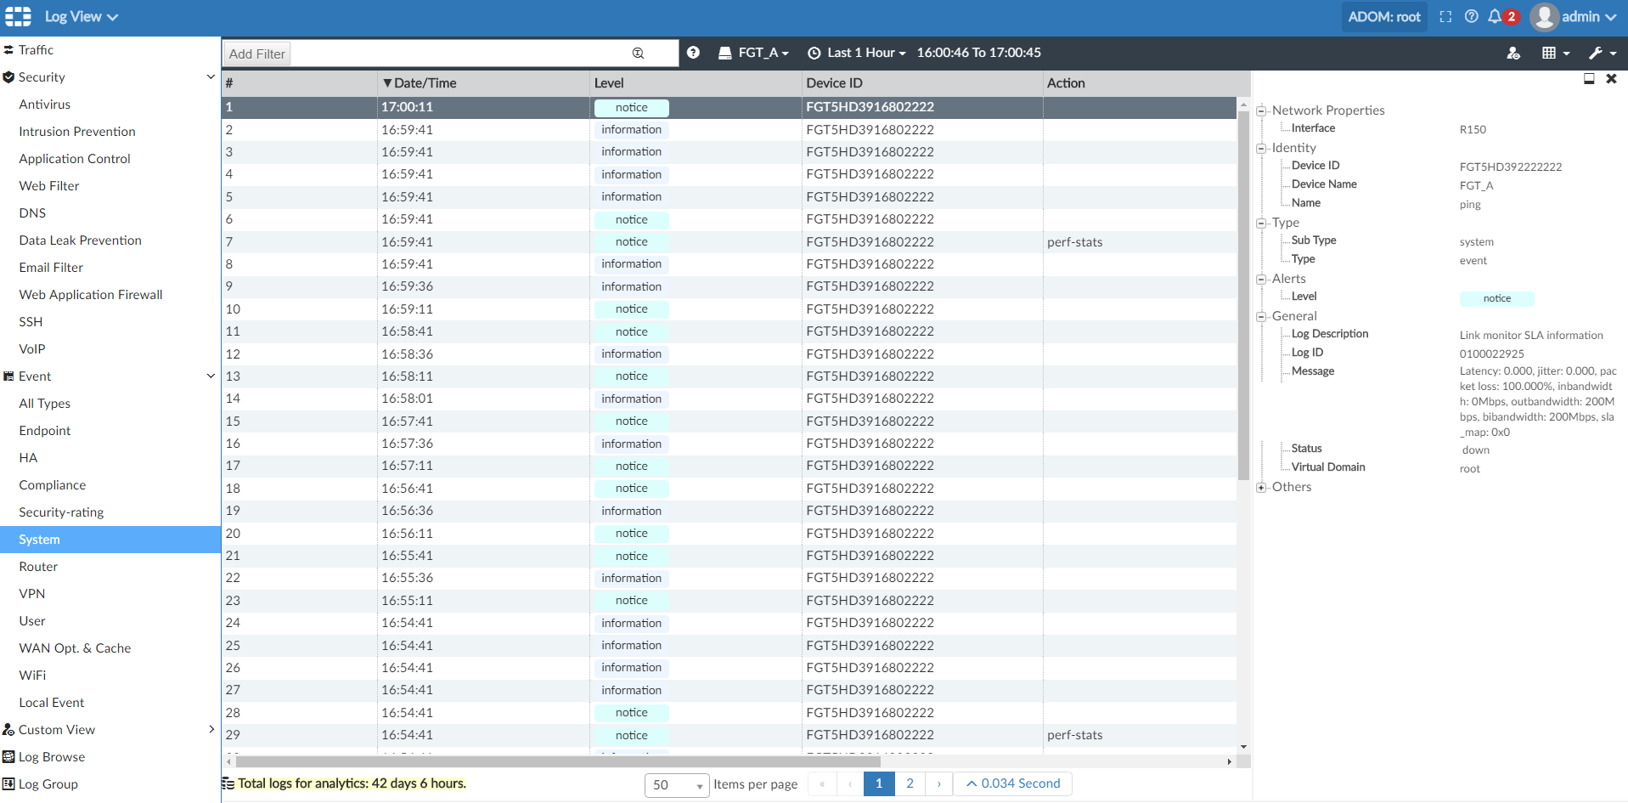Click the notifications bell icon
This screenshot has height=803, width=1628.
point(1496,16)
